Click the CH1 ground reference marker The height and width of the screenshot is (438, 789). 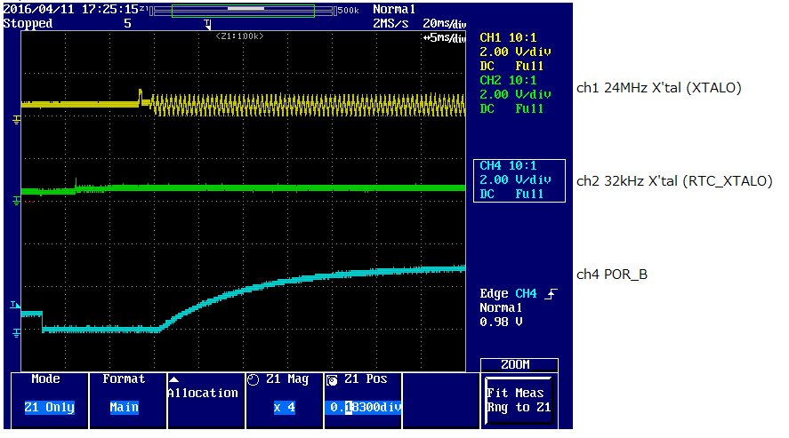pos(17,120)
